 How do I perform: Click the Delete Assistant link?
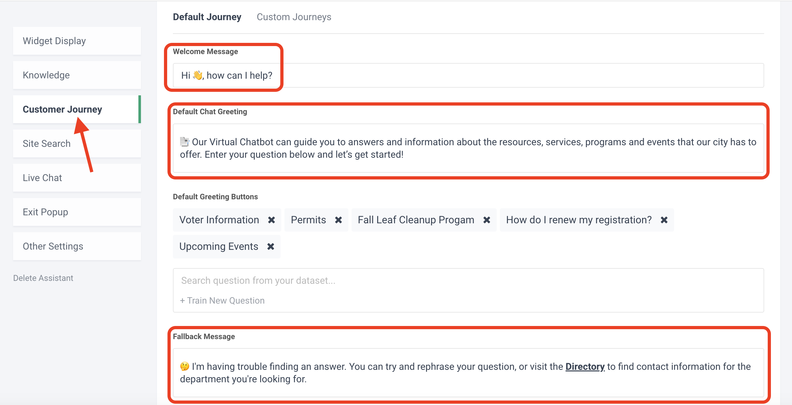click(x=43, y=278)
